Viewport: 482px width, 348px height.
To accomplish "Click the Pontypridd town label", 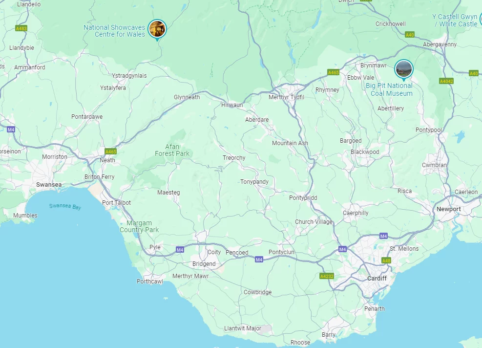I will tap(303, 198).
